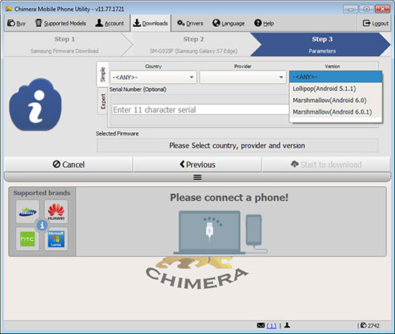Select -<ANY>- in Version list
The image size is (395, 334).
pyautogui.click(x=336, y=77)
